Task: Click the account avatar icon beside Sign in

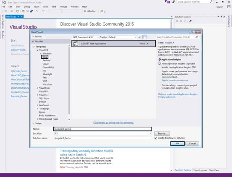Action: (229, 7)
